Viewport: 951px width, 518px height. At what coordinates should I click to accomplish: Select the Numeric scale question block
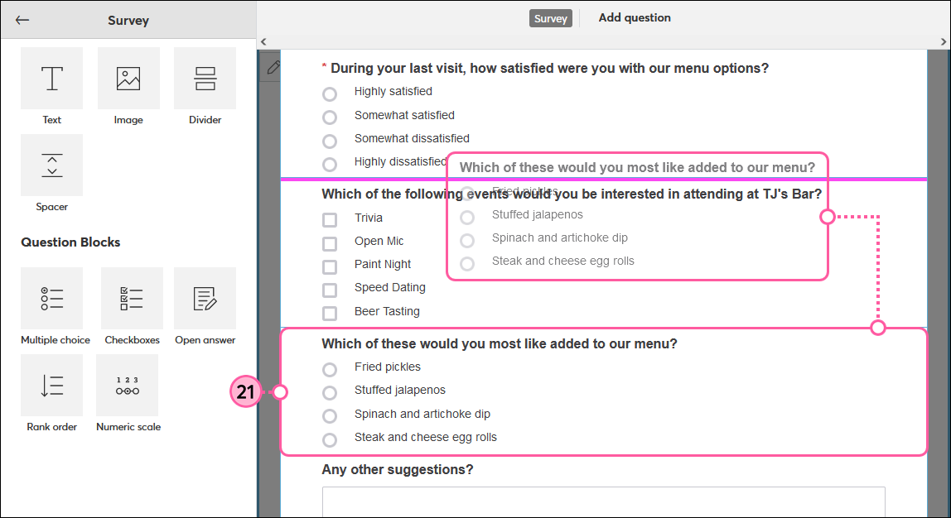[x=128, y=385]
